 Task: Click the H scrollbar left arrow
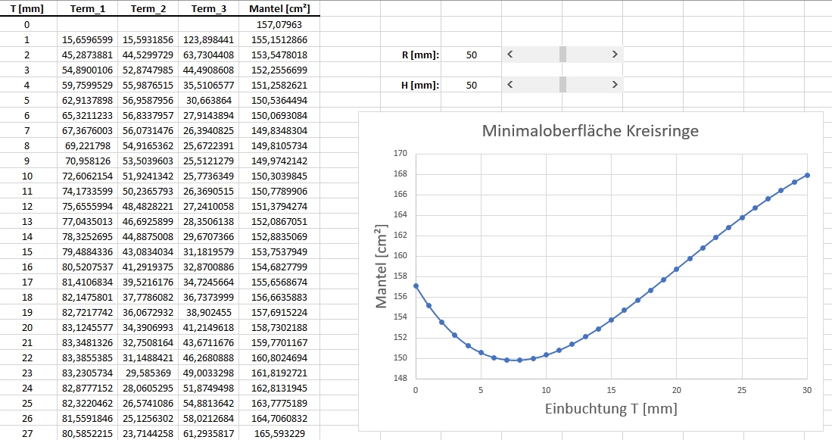point(510,84)
